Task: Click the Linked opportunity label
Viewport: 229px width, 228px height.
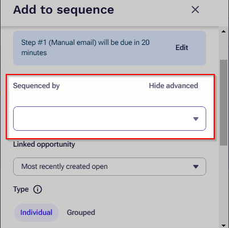Action: pyautogui.click(x=44, y=144)
